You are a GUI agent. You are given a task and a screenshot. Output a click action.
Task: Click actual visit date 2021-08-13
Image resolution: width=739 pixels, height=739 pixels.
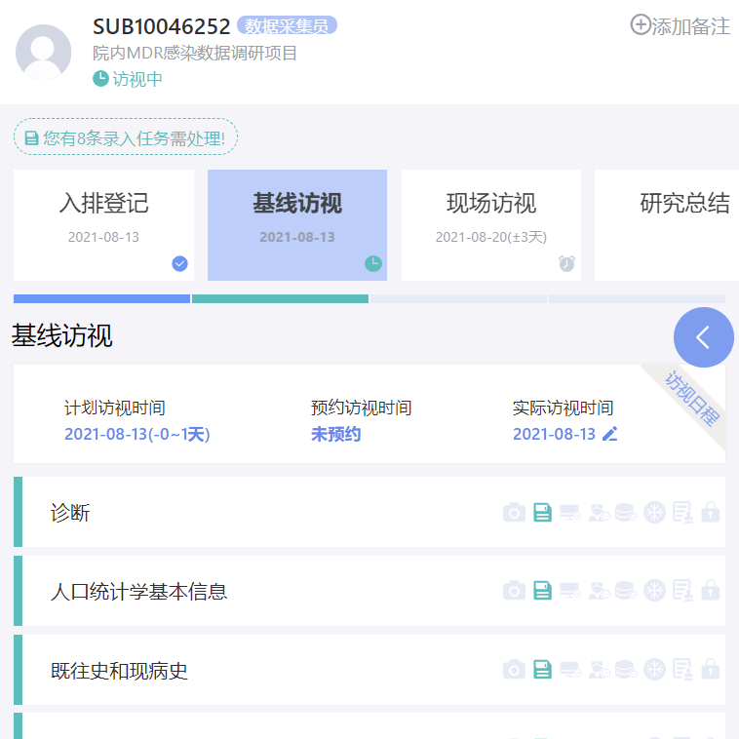pos(554,434)
